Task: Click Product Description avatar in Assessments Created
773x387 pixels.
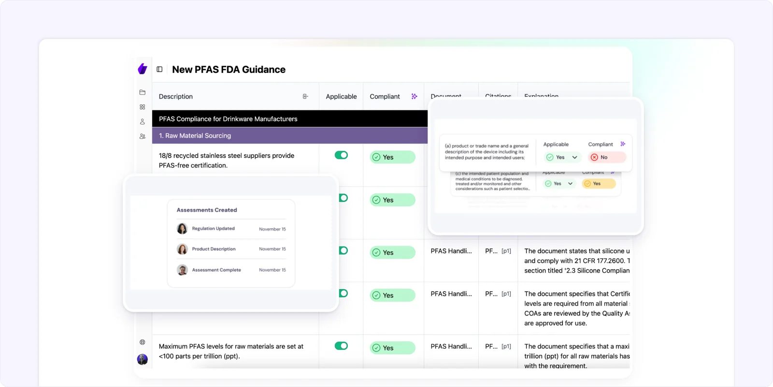Action: point(182,249)
